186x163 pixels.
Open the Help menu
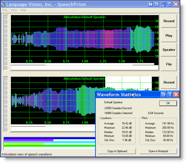click(23, 10)
